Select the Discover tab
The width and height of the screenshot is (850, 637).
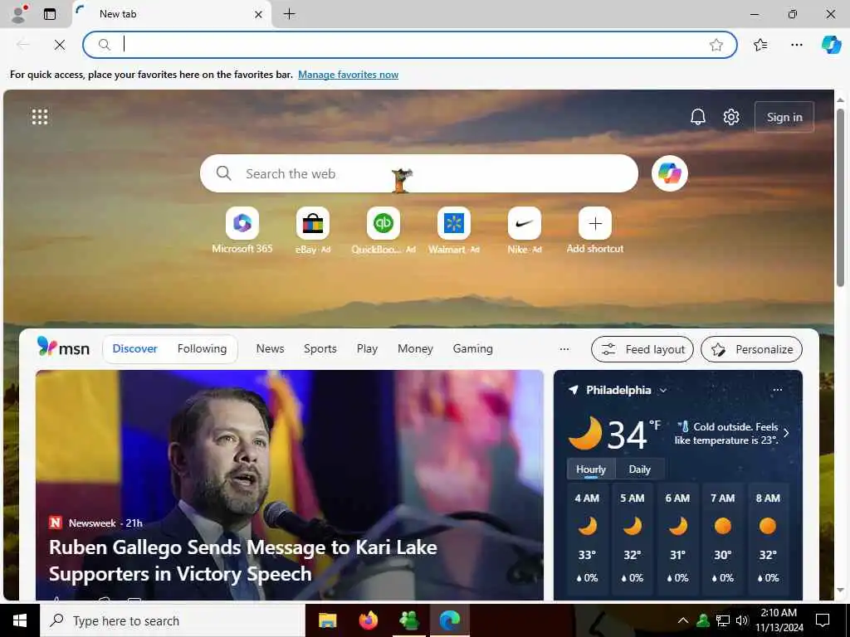click(134, 349)
